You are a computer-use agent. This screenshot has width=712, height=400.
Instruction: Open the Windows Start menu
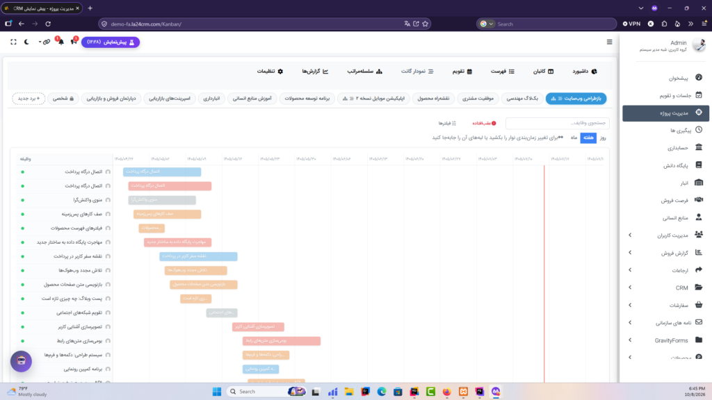(x=217, y=392)
